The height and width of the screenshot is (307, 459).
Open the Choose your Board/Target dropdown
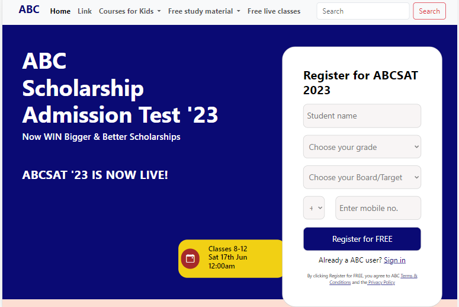tap(362, 177)
